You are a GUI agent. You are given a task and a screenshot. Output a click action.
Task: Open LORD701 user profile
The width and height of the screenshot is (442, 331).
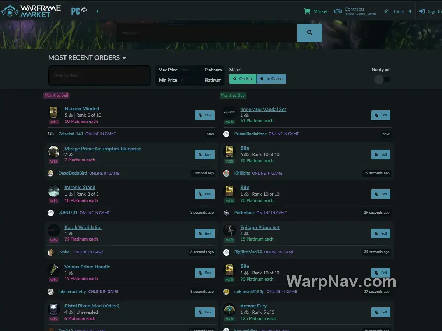coord(68,213)
